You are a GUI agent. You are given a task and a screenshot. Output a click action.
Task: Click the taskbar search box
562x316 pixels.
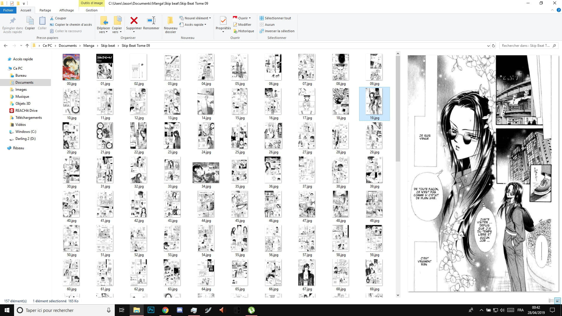64,310
